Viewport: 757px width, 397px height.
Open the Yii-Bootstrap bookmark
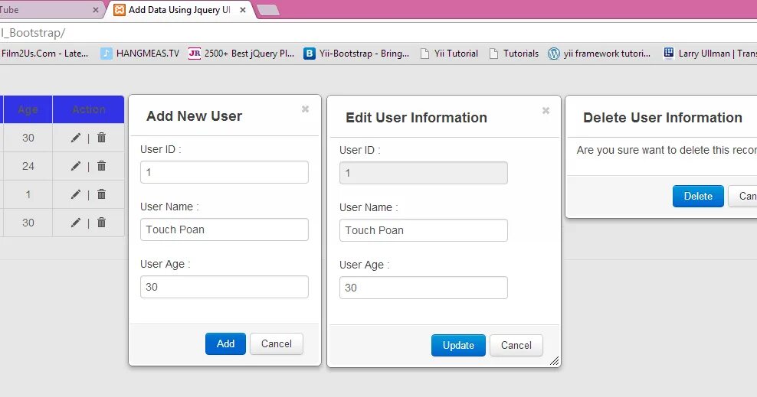click(356, 54)
